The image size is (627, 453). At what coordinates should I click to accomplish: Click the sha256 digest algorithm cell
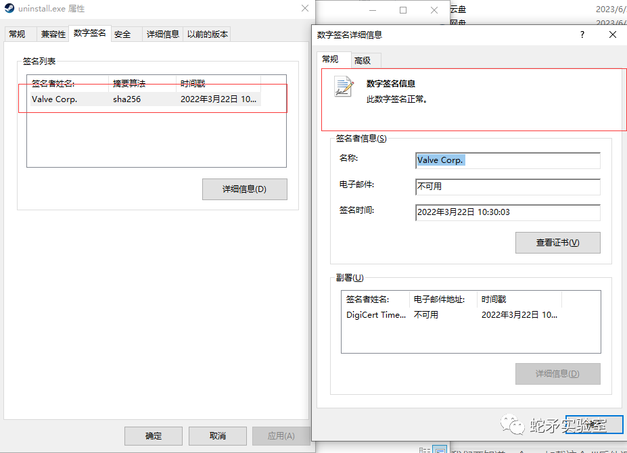[126, 99]
